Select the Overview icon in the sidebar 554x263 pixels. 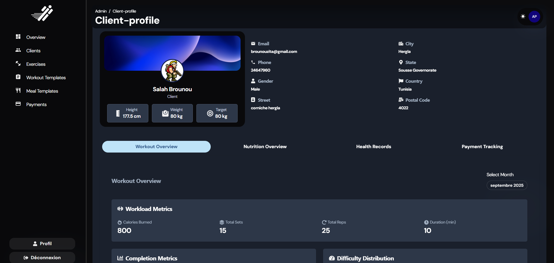pyautogui.click(x=18, y=37)
